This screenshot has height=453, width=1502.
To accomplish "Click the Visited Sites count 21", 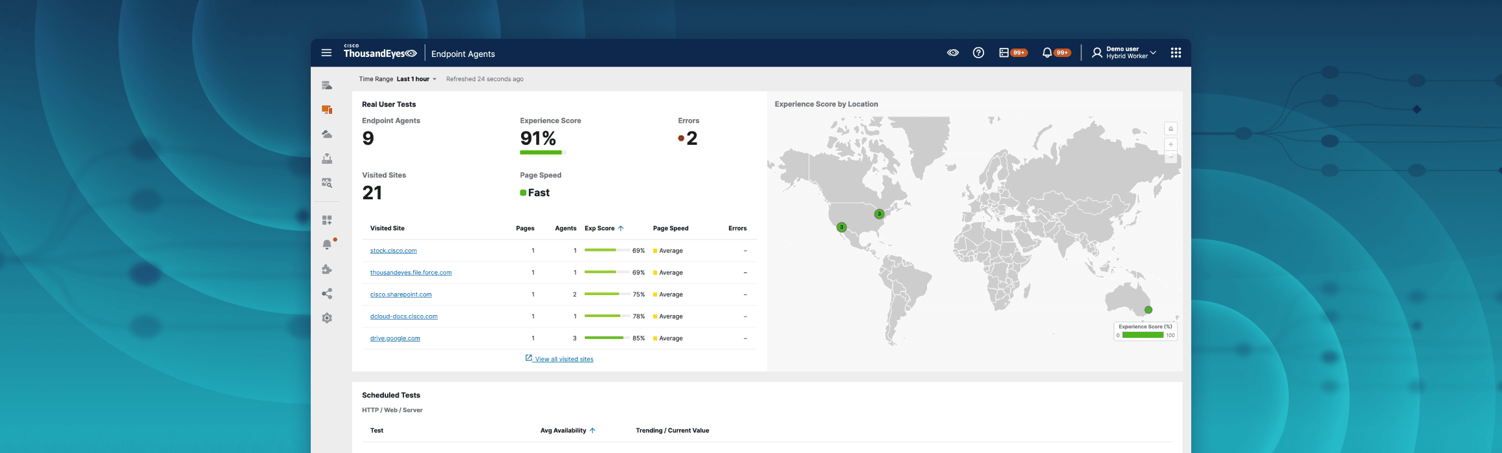I will (372, 193).
